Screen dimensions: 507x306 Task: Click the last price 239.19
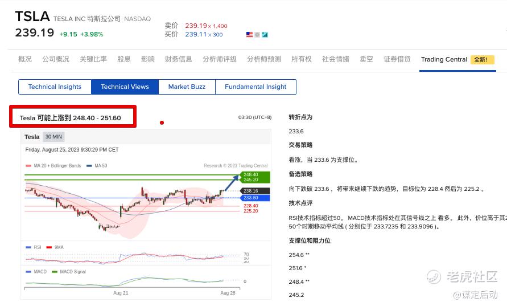[35, 32]
